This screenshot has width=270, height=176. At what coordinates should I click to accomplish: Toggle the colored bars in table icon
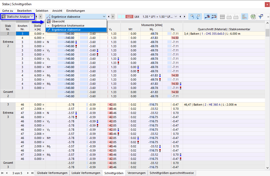244,17
